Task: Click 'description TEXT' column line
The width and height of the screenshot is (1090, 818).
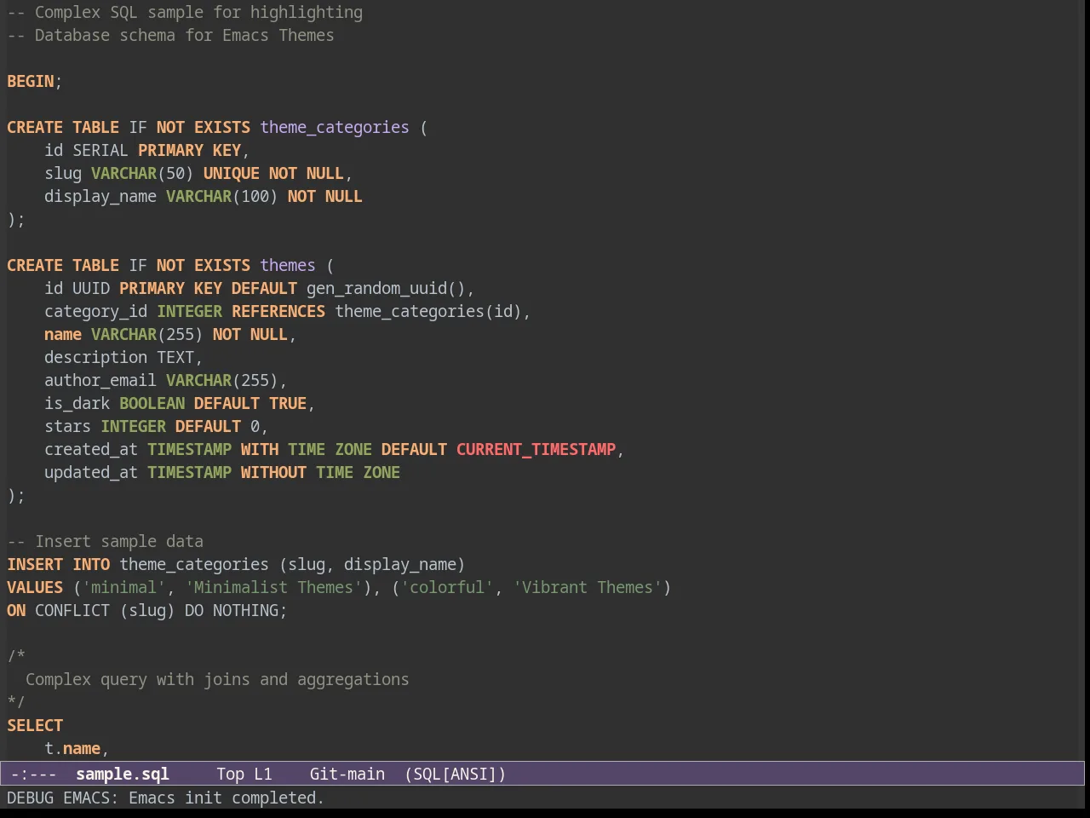Action: pos(123,357)
